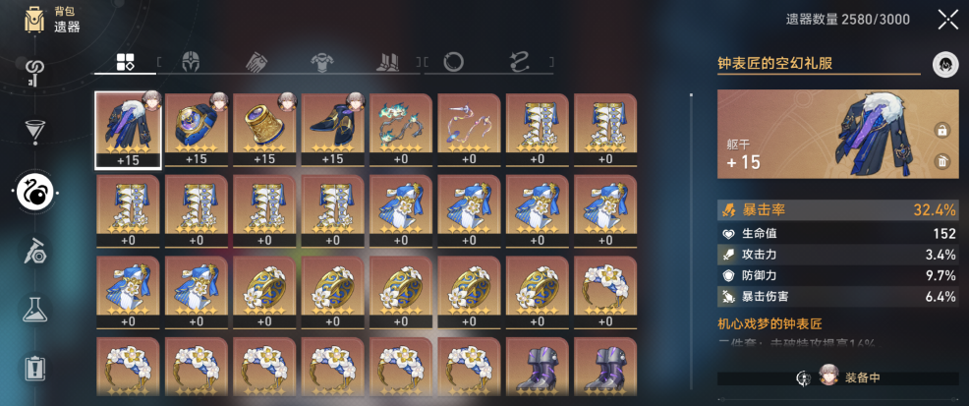Filter relics by body armor icon
The height and width of the screenshot is (406, 969).
pyautogui.click(x=322, y=62)
